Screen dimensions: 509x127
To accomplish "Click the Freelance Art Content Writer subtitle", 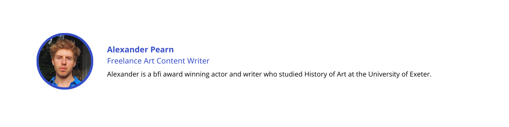I will click(158, 61).
